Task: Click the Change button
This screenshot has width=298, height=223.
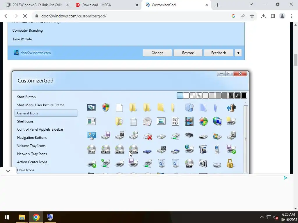Action: tap(157, 53)
